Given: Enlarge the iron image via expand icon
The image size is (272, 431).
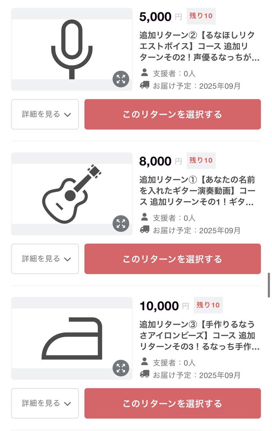Looking at the screenshot, I should 121,368.
